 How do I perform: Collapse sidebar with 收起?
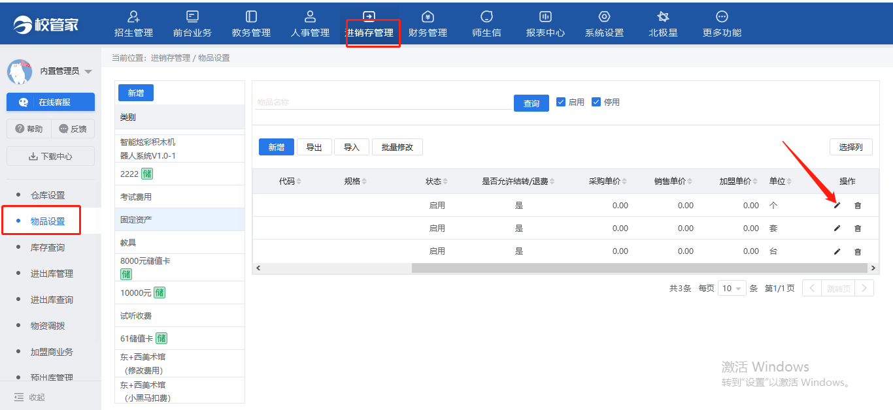[30, 397]
